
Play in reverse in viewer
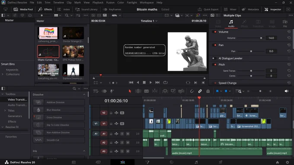point(138,82)
